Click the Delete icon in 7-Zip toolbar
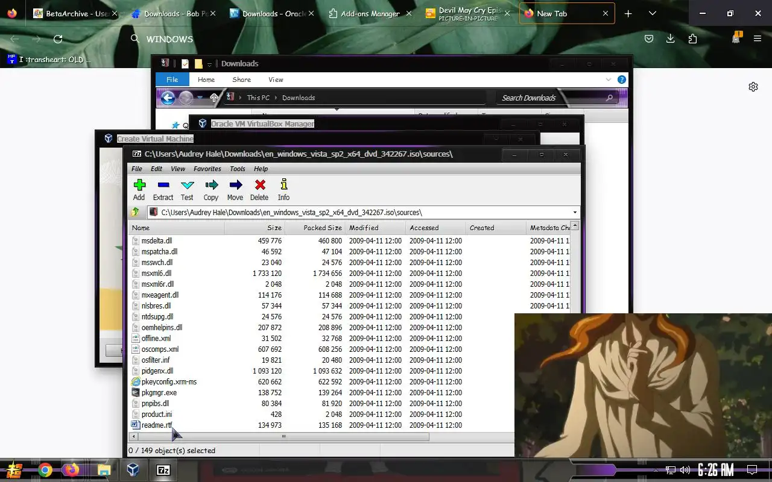This screenshot has height=482, width=772. tap(259, 185)
